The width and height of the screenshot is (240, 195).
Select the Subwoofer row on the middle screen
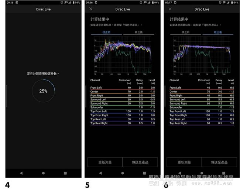123,107
